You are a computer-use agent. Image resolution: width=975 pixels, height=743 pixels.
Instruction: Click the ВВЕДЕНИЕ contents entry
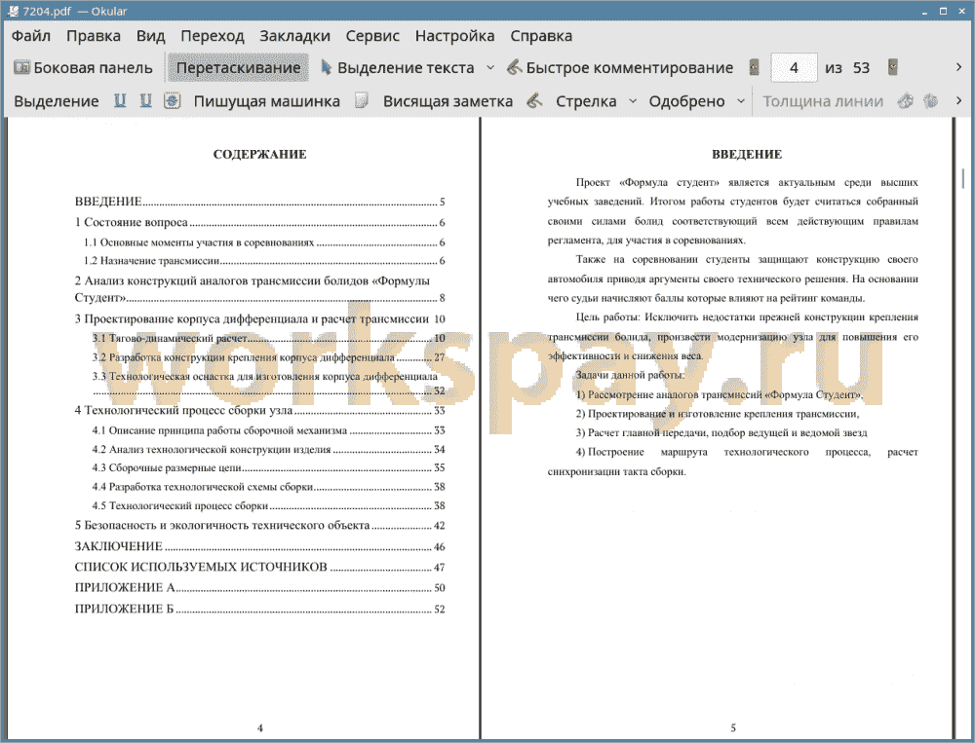pos(260,202)
